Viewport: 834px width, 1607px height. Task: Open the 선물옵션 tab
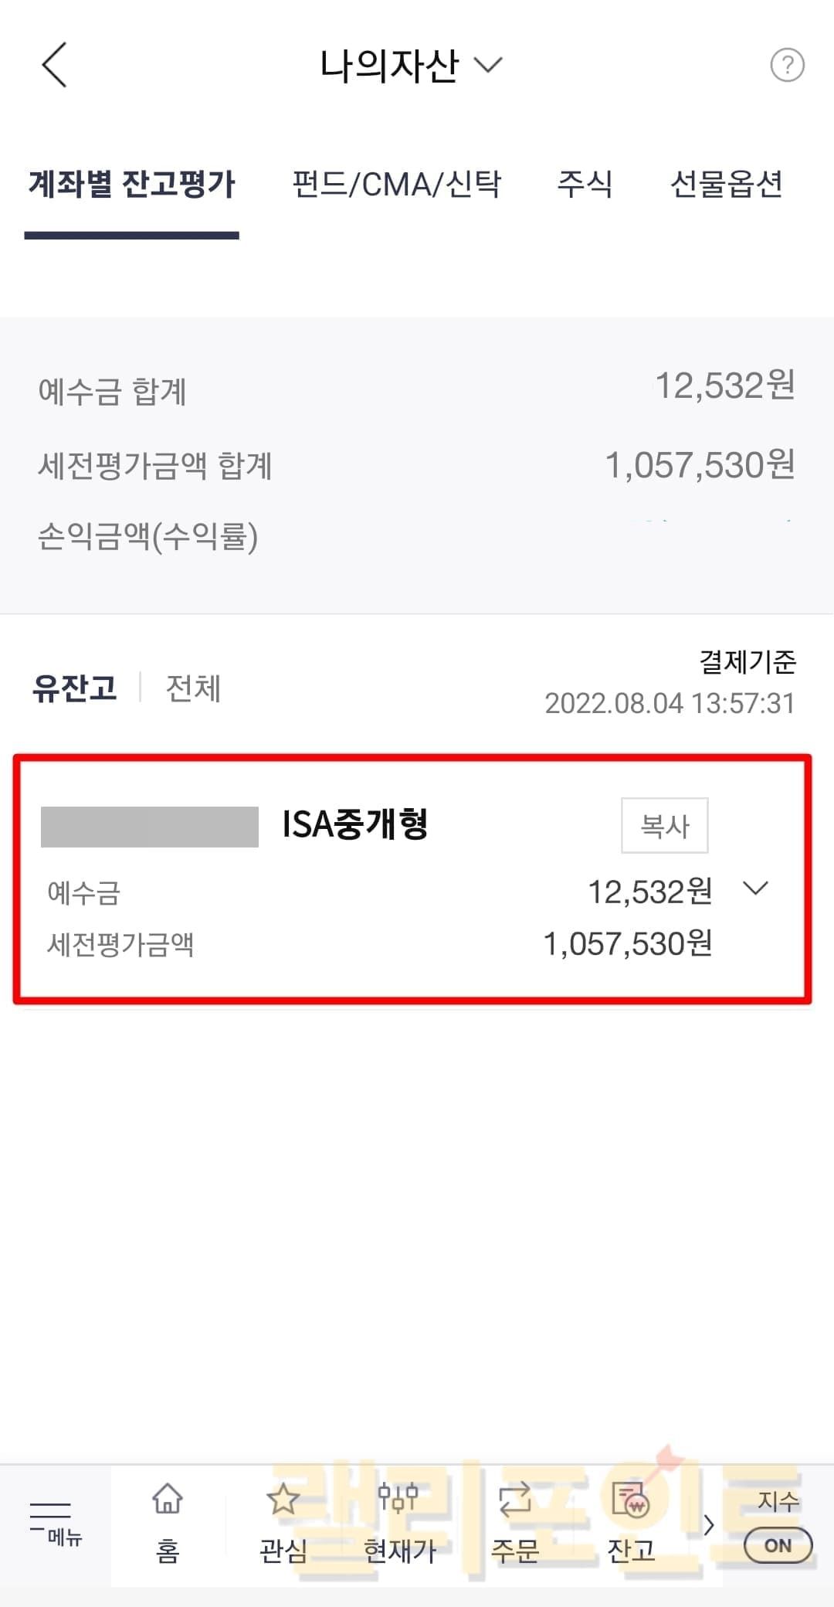(726, 184)
